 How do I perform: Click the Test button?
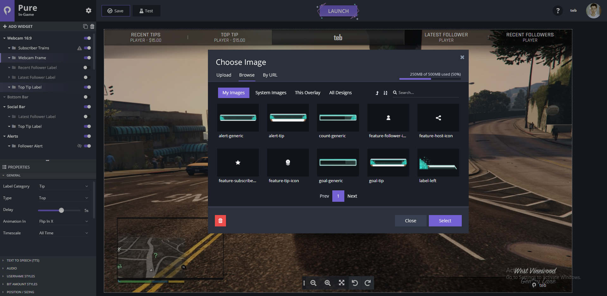click(147, 11)
